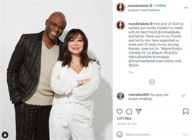Open the @mrbradybaby mention
The height and width of the screenshot is (140, 192).
(169, 32)
